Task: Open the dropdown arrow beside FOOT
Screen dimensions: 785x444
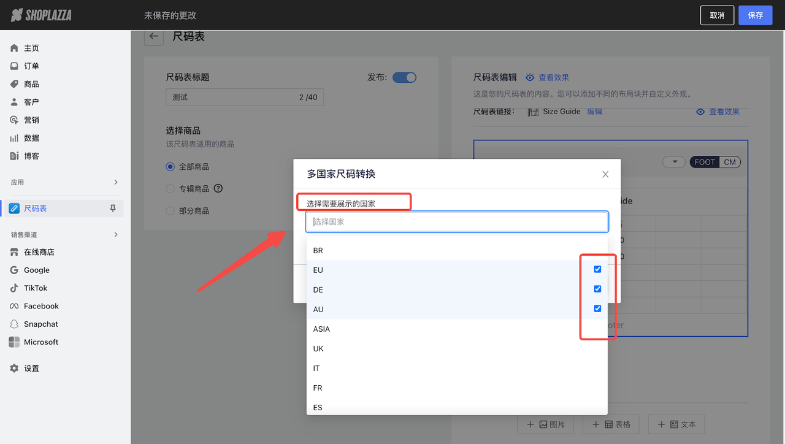Action: (x=674, y=161)
